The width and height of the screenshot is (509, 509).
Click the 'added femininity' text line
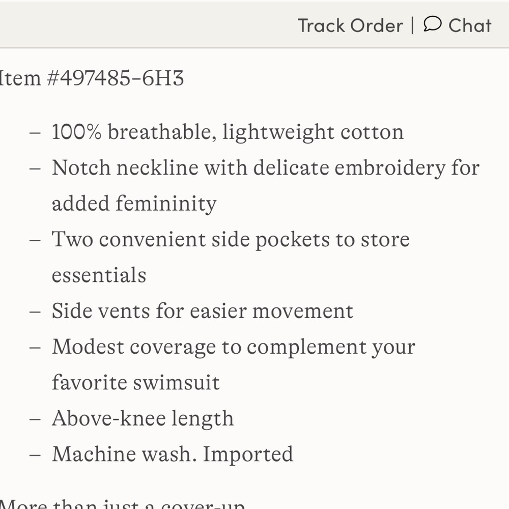(x=134, y=204)
